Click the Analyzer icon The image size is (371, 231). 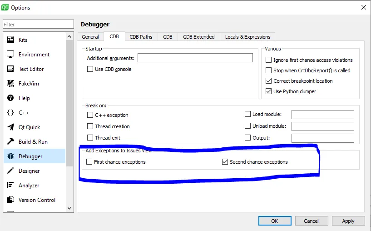point(10,185)
